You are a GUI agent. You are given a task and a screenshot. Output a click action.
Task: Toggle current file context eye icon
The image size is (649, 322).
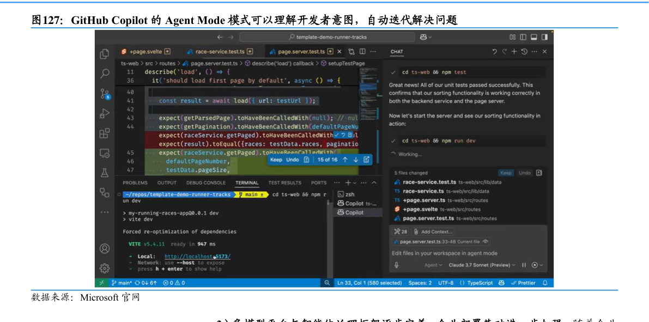point(486,242)
